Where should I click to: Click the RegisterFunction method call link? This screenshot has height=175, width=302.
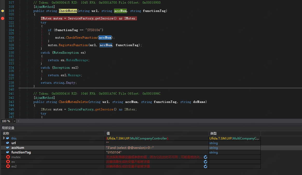73,45
